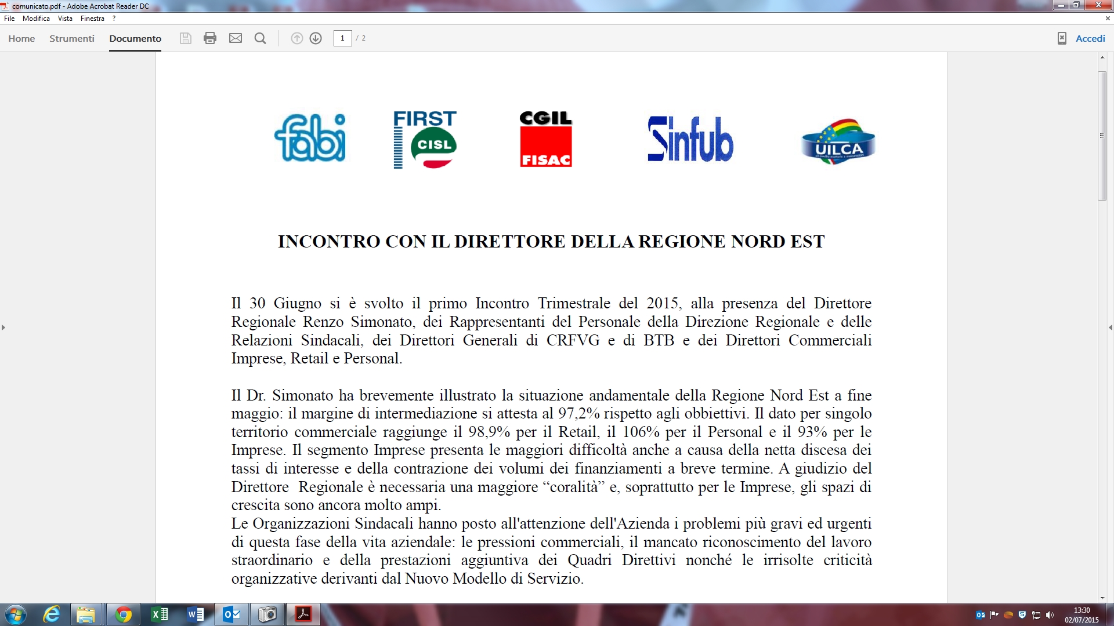Viewport: 1114px width, 626px height.
Task: Send file by email envelope icon
Action: pyautogui.click(x=236, y=38)
